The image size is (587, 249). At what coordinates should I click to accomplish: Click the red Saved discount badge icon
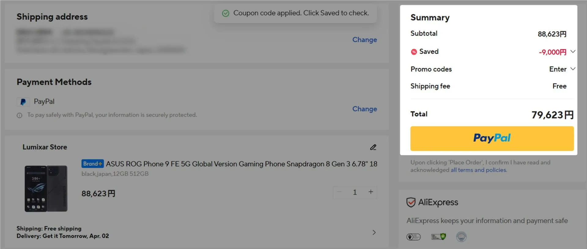coord(414,52)
